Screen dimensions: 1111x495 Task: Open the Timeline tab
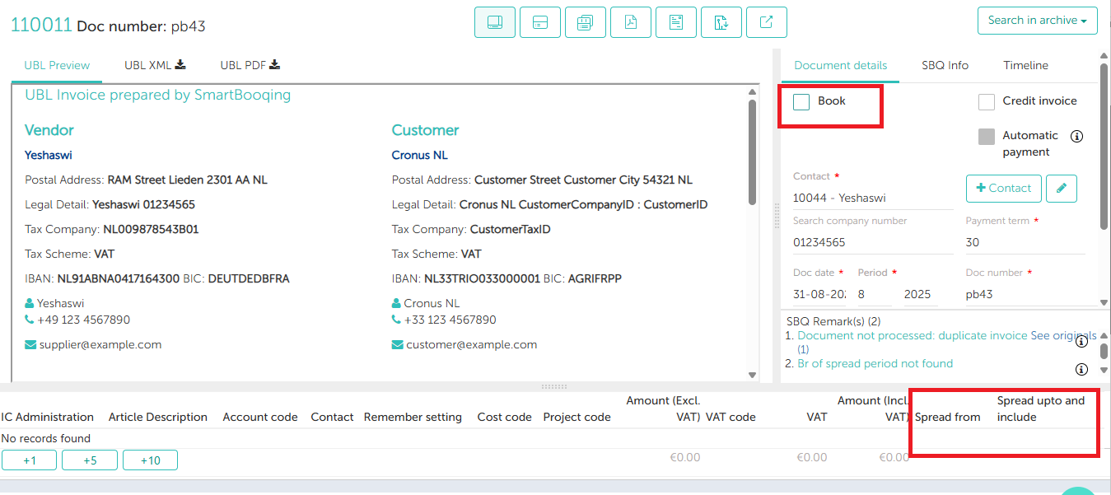click(x=1025, y=65)
